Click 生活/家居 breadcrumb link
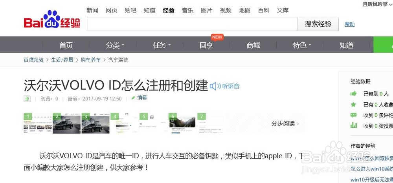 [62, 60]
